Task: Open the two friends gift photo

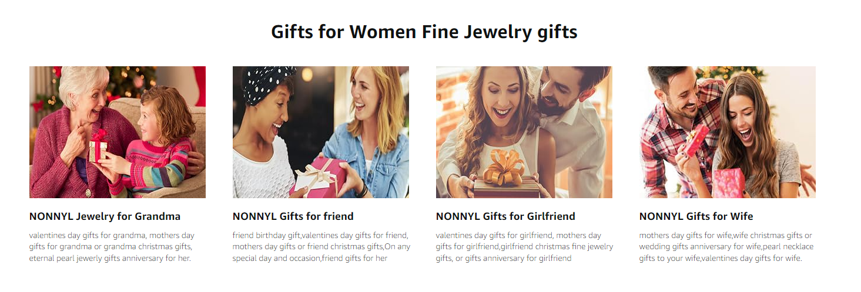Action: click(x=320, y=132)
